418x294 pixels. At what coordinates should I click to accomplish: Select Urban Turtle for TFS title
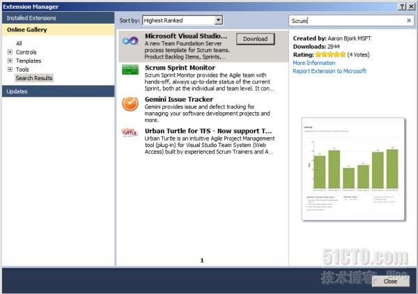tap(208, 131)
